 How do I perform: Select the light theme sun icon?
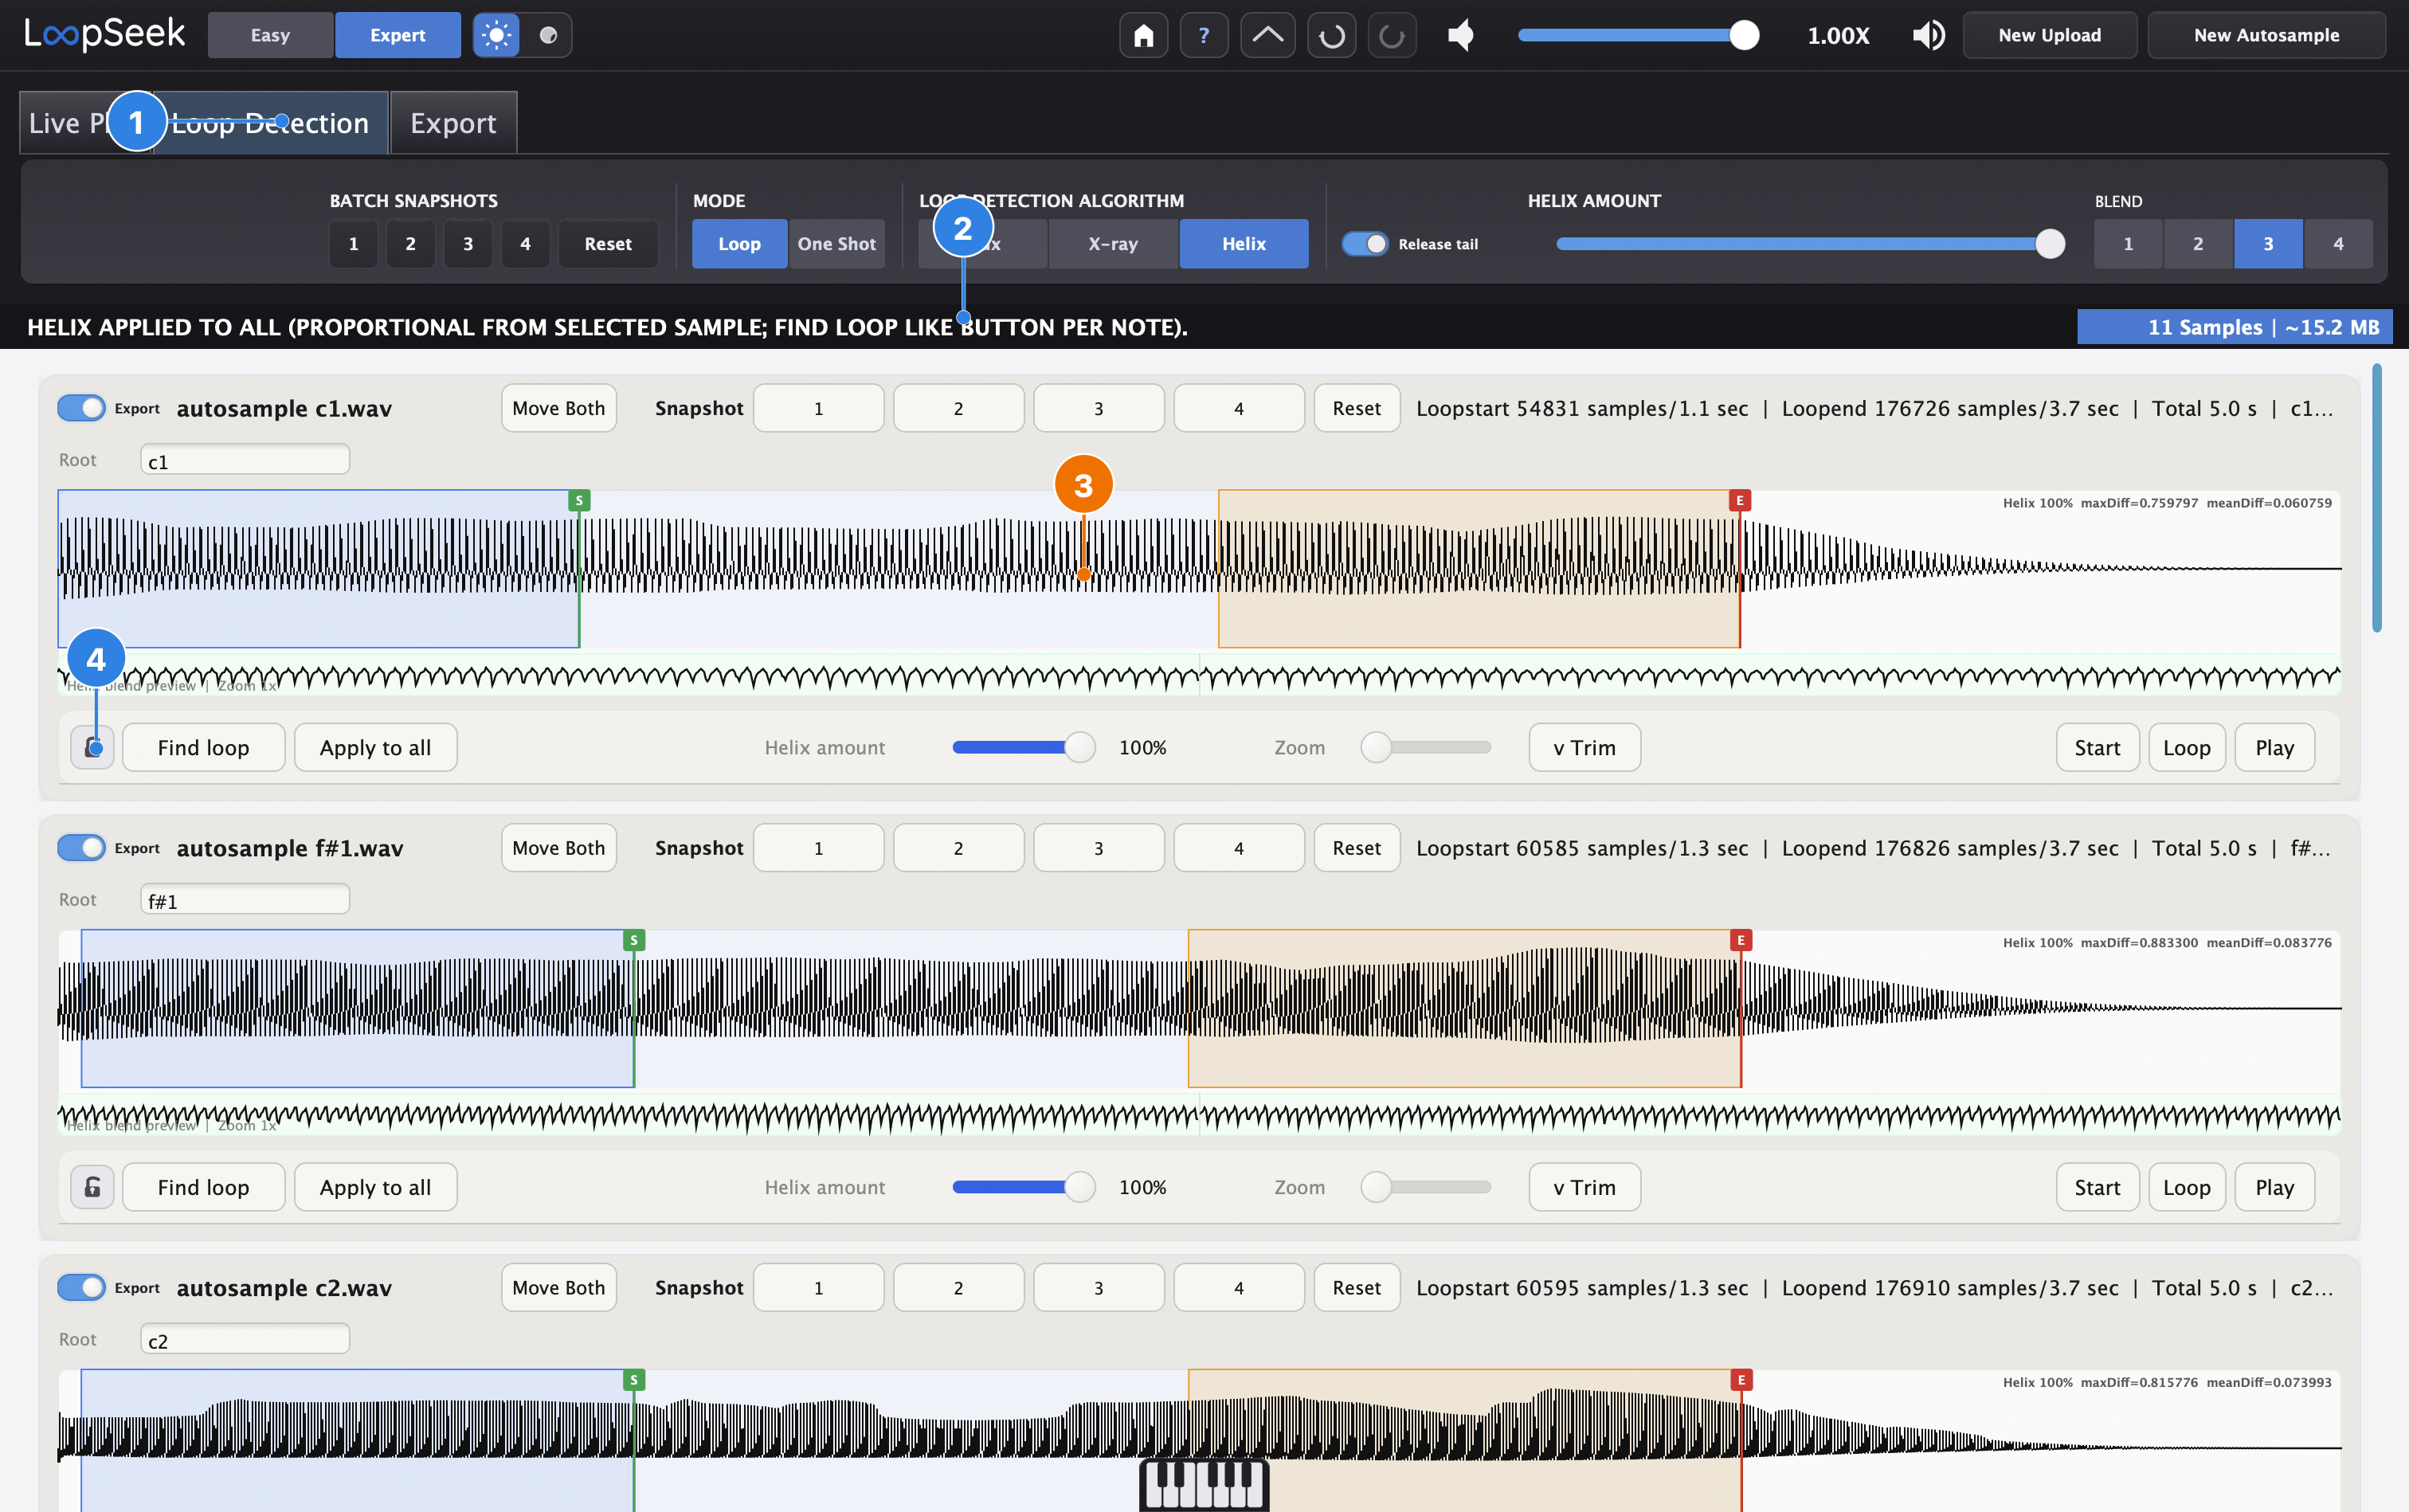(496, 35)
